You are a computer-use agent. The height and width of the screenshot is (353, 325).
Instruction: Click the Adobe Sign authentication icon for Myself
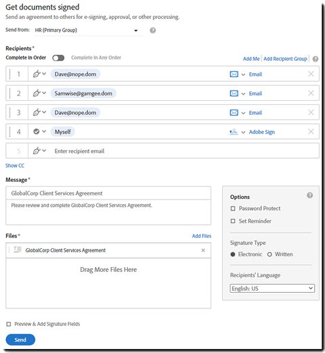tap(234, 132)
